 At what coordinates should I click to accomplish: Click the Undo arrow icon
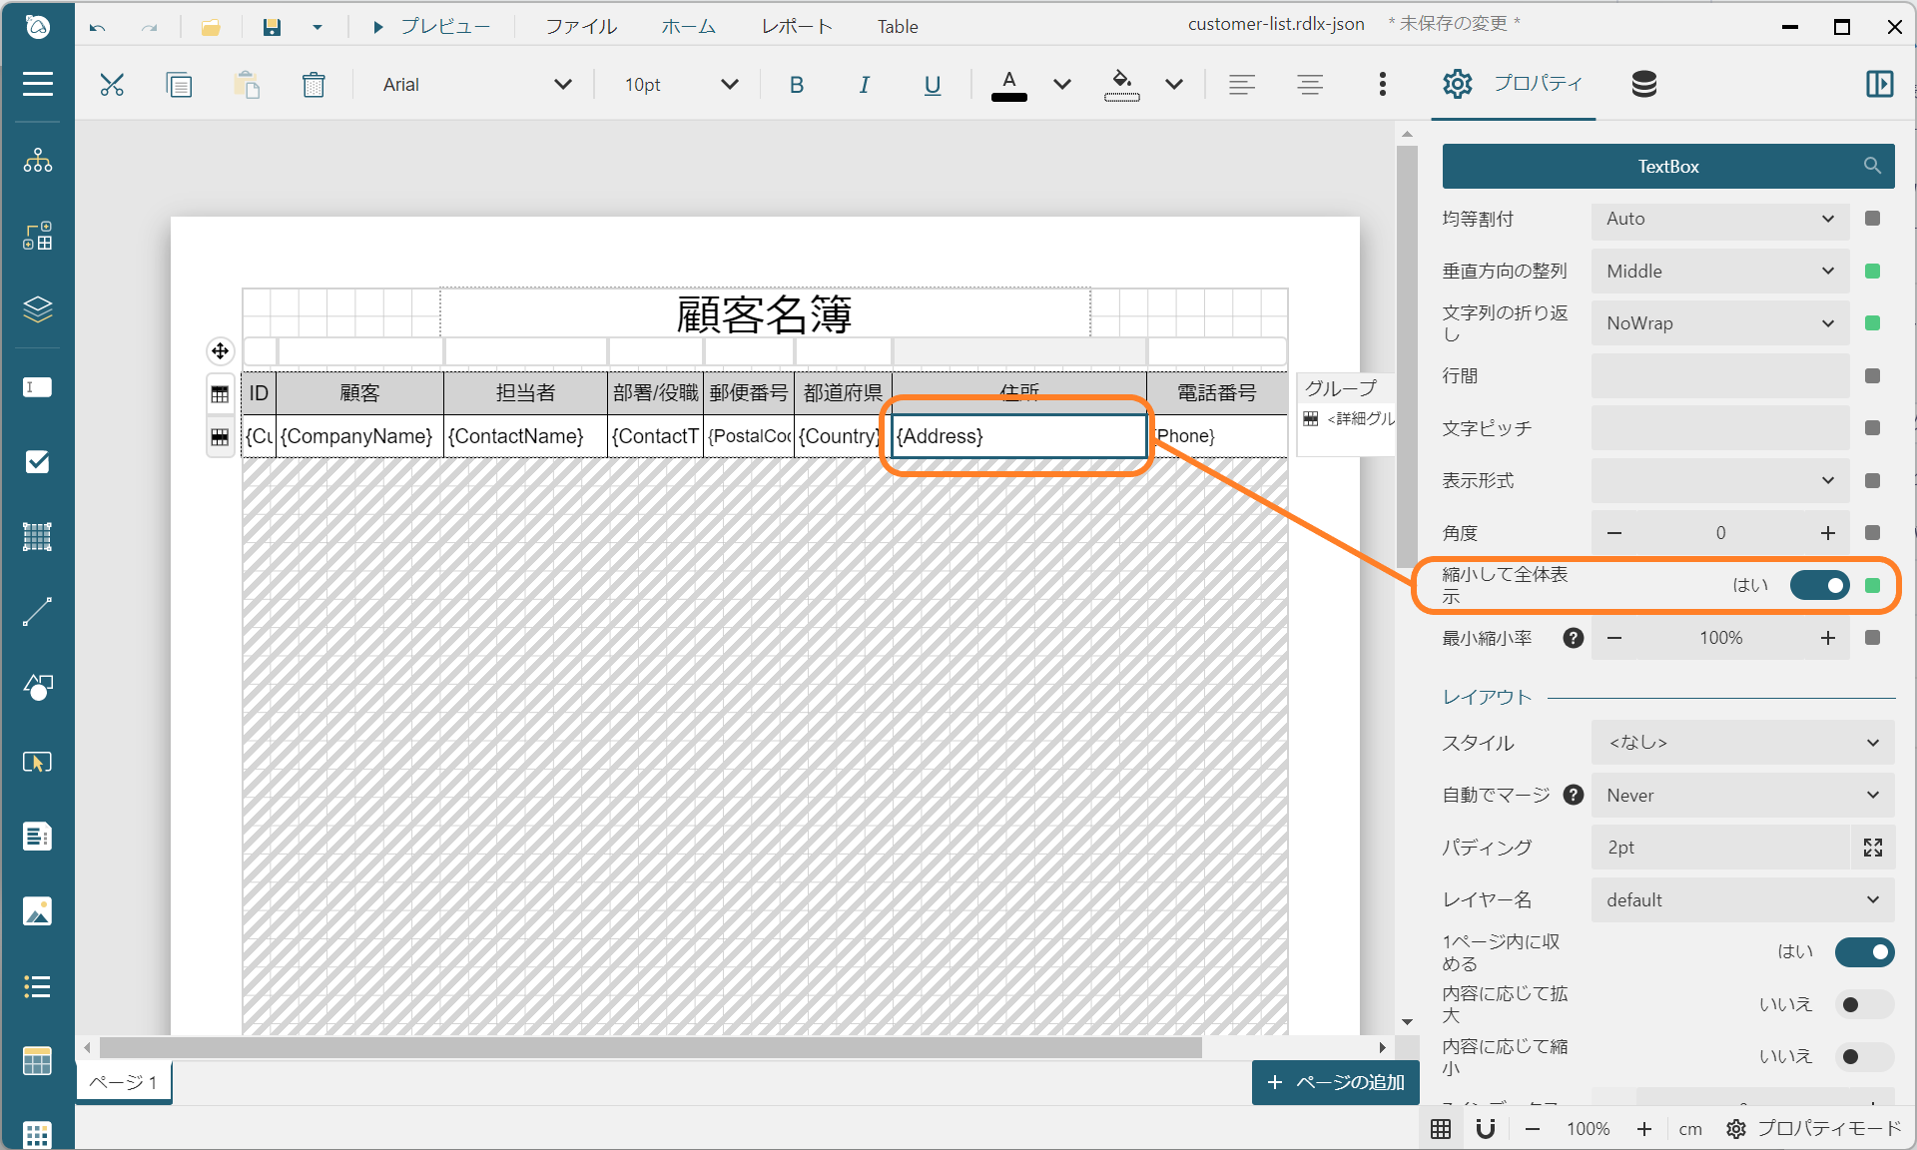[97, 27]
